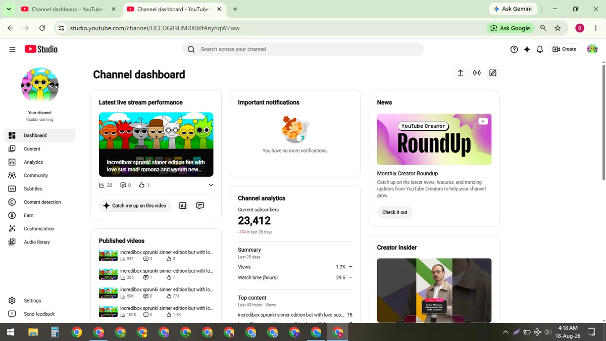The image size is (606, 341).
Task: Open Calculator from the taskbar
Action: pos(55,332)
